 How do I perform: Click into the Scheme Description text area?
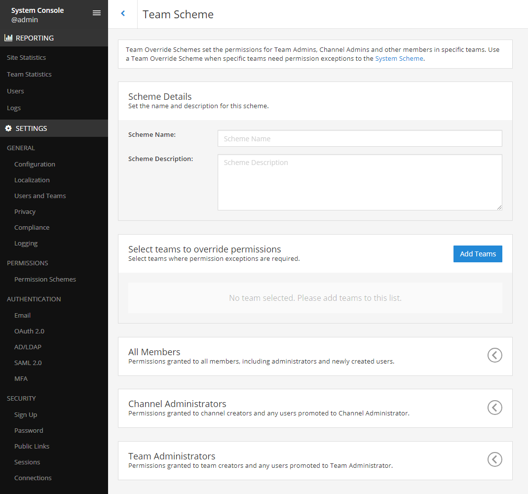[x=359, y=182]
